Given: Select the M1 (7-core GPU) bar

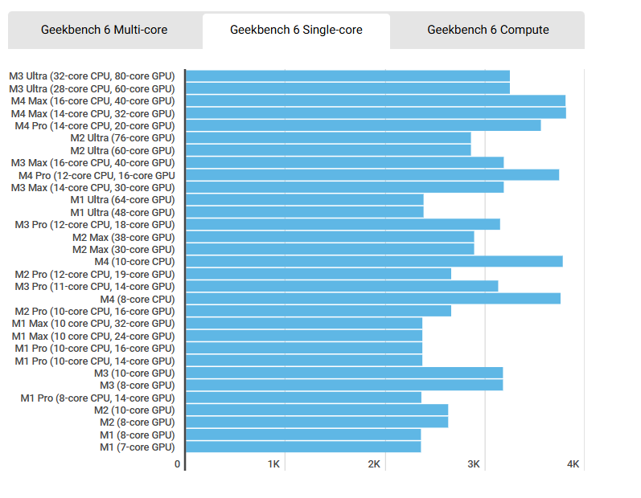Looking at the screenshot, I should 303,447.
